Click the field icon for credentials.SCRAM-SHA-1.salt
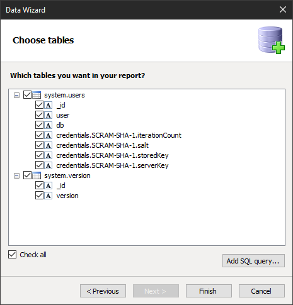 [x=49, y=145]
